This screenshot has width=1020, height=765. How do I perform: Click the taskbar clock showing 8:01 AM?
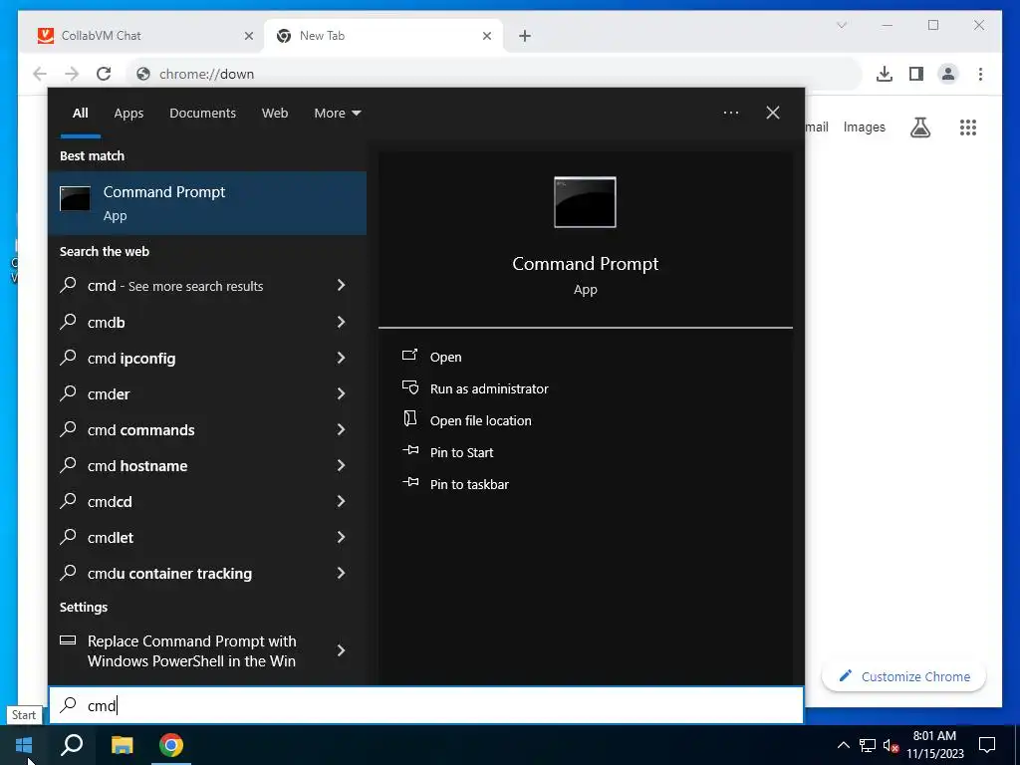[x=934, y=745]
